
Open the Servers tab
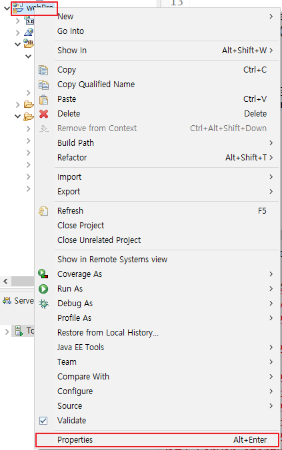tap(18, 301)
